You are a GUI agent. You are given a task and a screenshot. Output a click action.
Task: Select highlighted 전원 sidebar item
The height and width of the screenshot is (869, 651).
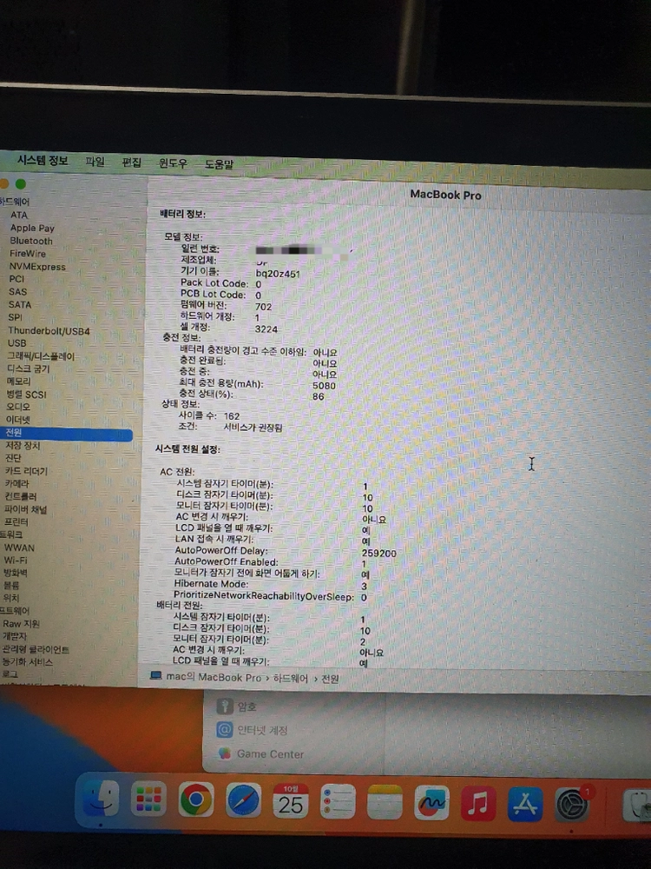[67, 433]
